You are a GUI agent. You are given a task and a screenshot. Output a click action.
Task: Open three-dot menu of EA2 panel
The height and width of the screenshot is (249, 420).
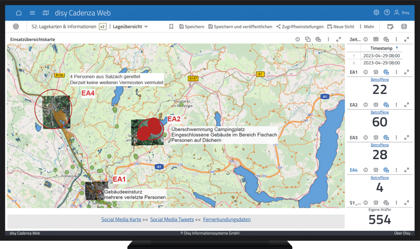click(397, 105)
